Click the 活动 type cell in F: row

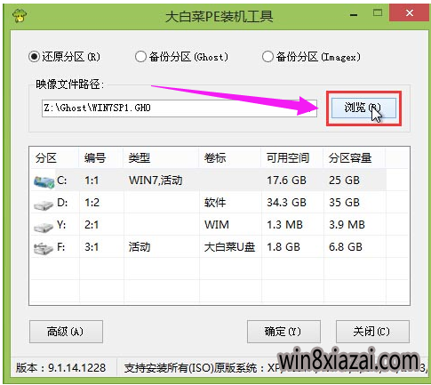[x=140, y=247]
